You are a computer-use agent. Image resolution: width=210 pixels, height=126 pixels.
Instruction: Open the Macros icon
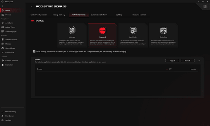(x=3, y=44)
